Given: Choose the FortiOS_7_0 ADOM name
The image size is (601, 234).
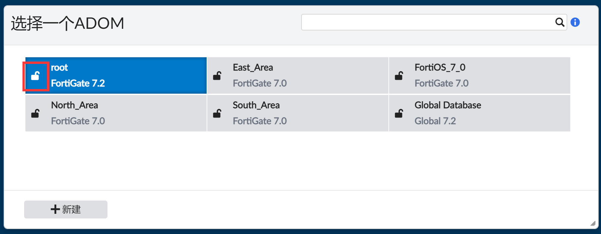Looking at the screenshot, I should (440, 68).
